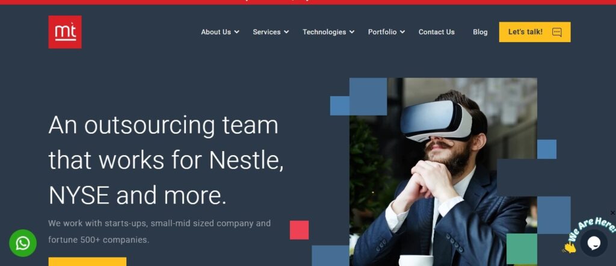
Task: Expand the Portfolio dropdown chevron
Action: [x=402, y=32]
